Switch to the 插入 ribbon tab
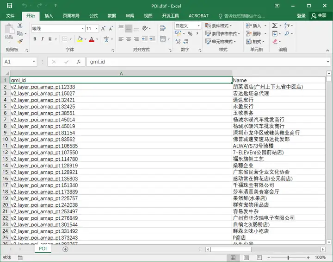The image size is (333, 262). [x=49, y=16]
